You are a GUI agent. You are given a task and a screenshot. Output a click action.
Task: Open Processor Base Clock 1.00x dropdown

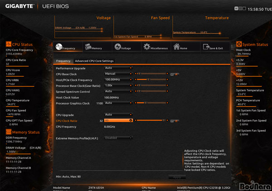(118, 86)
